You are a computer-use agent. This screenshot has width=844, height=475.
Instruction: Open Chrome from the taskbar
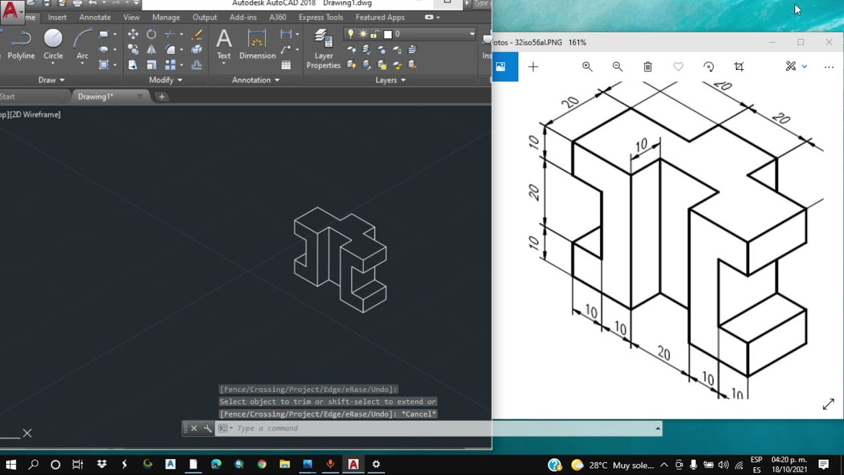click(262, 464)
